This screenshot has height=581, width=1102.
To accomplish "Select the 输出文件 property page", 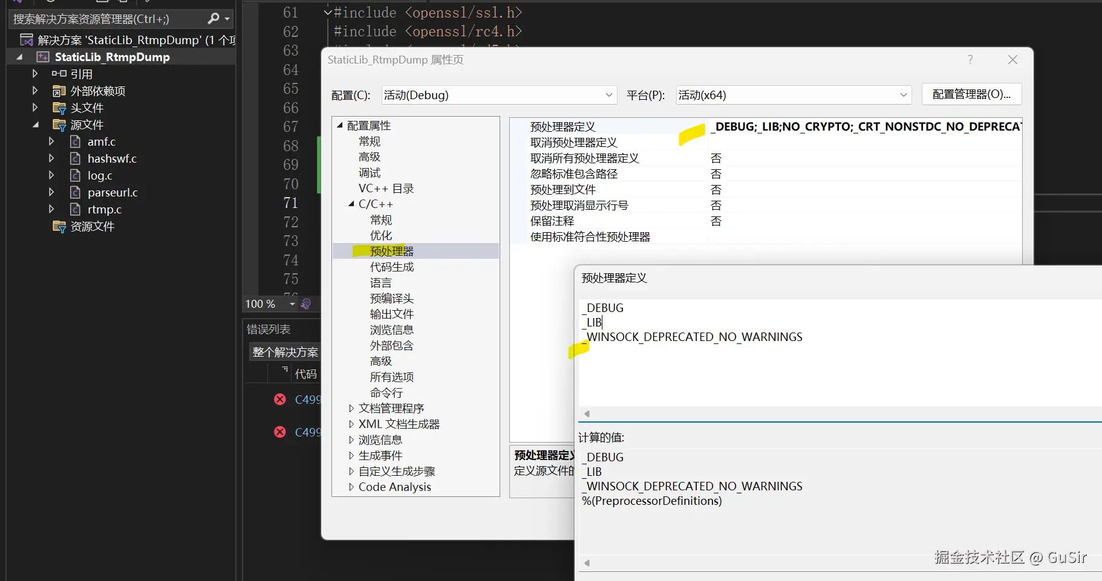I will [392, 314].
